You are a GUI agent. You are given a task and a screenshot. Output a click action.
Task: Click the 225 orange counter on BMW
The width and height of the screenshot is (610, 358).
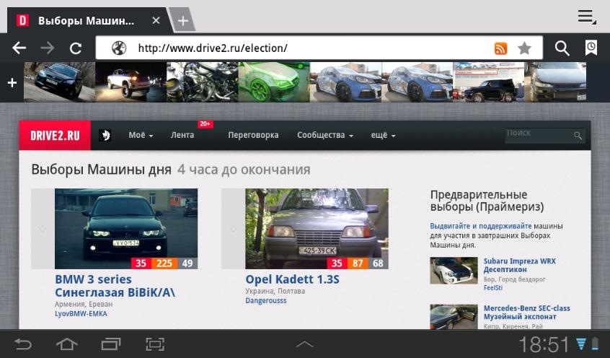164,263
